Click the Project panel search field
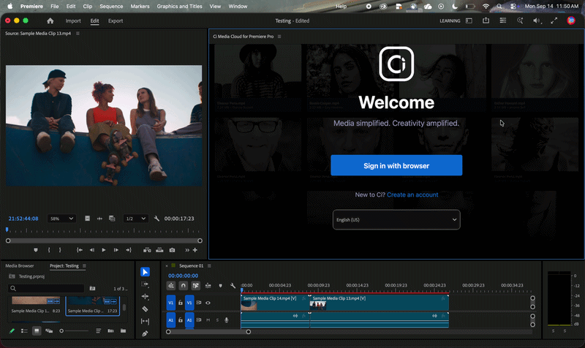 (46, 288)
